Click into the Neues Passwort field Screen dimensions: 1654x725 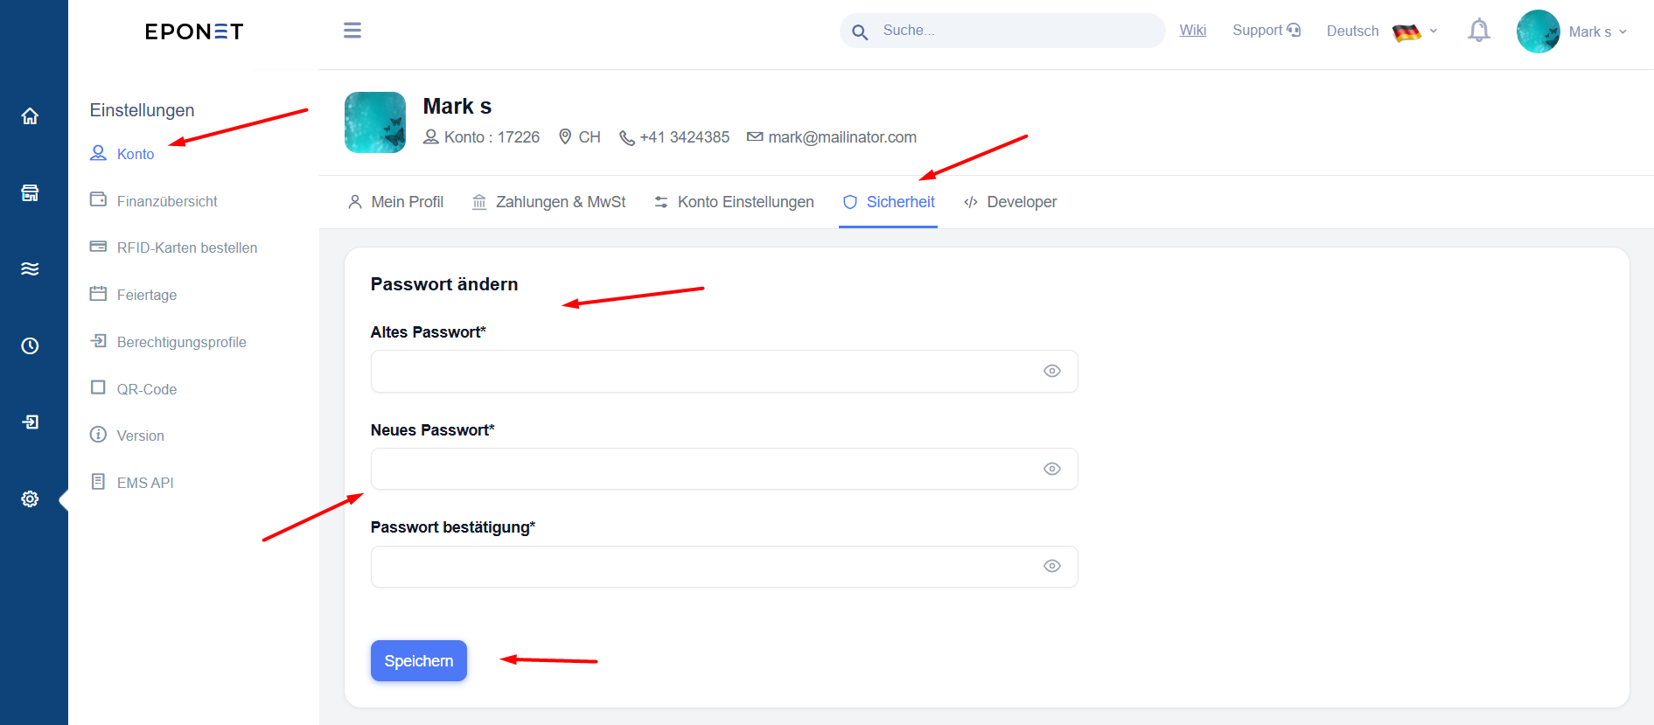(x=724, y=469)
